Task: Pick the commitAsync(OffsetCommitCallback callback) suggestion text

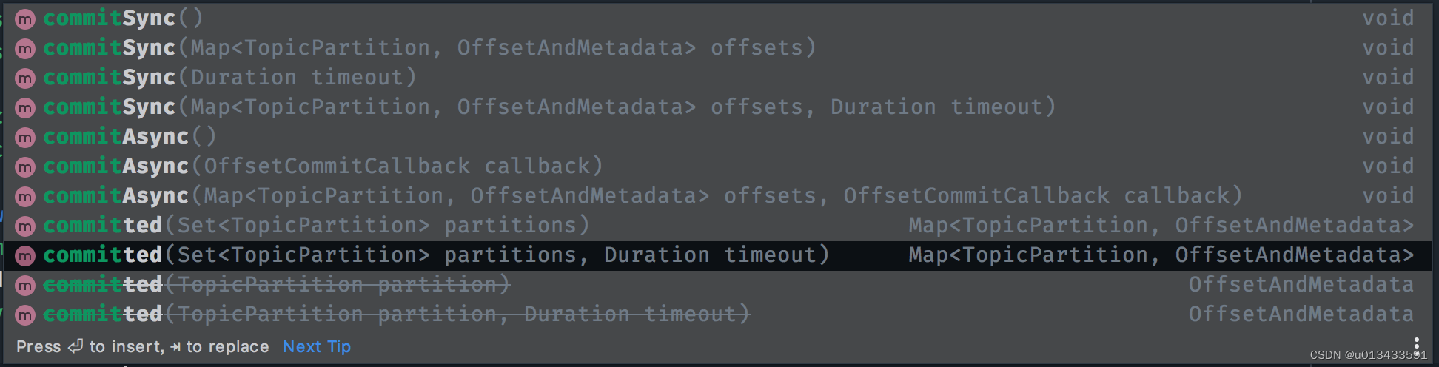Action: [x=323, y=166]
